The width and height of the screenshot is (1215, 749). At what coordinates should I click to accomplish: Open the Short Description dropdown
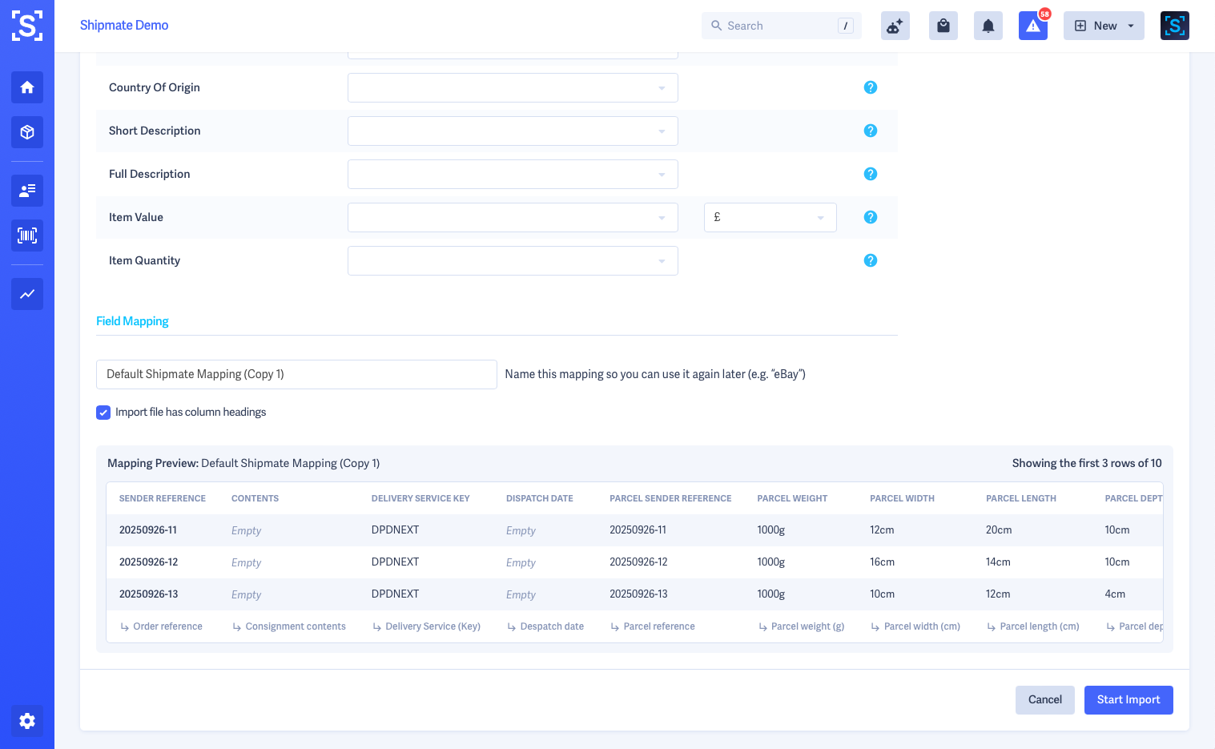tap(513, 131)
